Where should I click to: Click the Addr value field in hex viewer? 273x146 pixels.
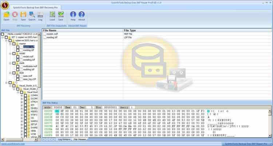coord(58,107)
